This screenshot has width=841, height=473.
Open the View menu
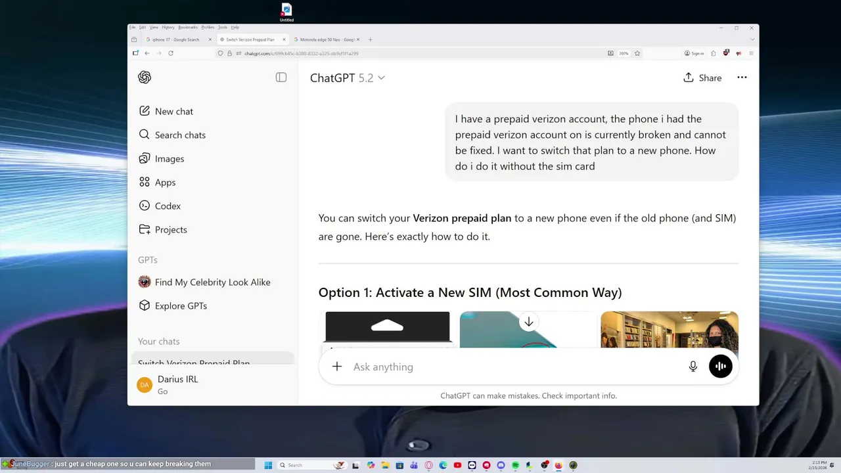[154, 27]
